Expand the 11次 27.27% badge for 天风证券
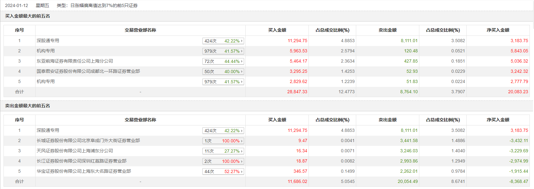 point(223,151)
